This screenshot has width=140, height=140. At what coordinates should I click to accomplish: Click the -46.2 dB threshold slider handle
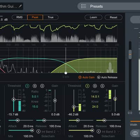click(x=74, y=107)
